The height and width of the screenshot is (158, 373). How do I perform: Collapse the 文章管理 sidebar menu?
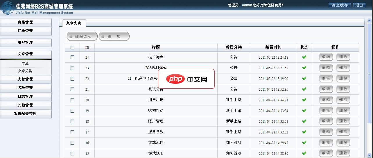[x=26, y=54]
